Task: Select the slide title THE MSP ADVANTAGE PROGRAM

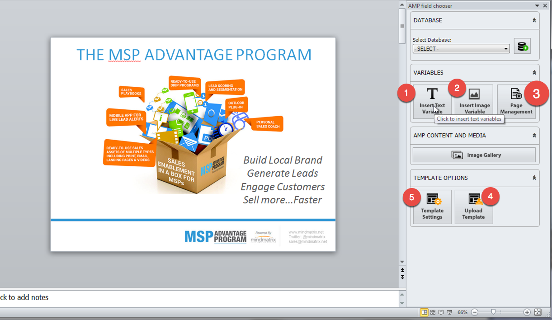Action: (x=194, y=55)
